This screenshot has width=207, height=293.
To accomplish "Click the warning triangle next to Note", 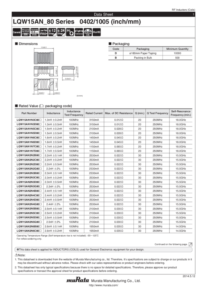I will coord(16,255).
